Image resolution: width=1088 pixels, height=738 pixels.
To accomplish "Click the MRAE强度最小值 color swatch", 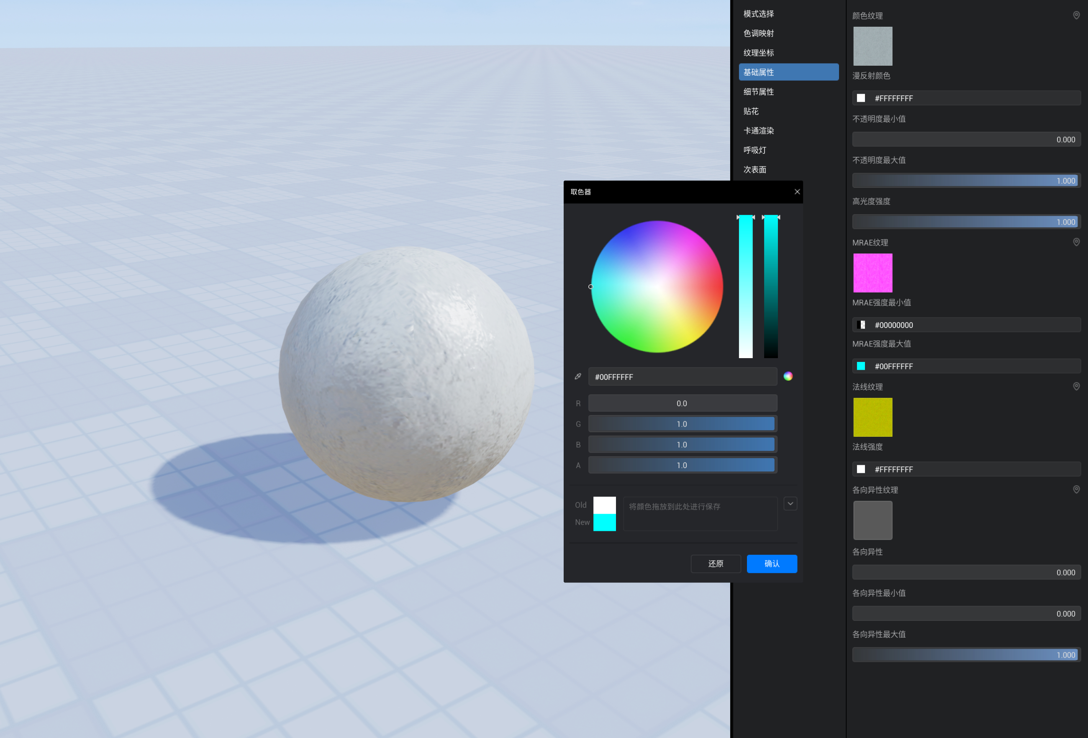I will (860, 325).
